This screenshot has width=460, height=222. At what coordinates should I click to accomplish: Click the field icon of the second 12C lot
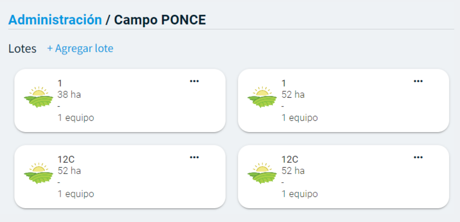tap(262, 173)
